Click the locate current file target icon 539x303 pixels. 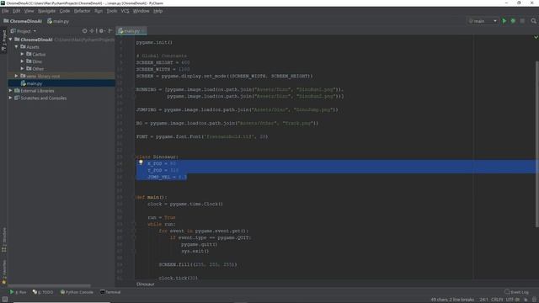click(x=84, y=31)
